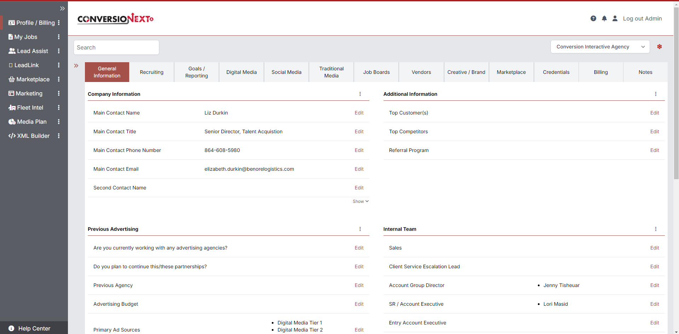This screenshot has width=679, height=334.
Task: Expand hidden company fields with Show
Action: tap(360, 201)
